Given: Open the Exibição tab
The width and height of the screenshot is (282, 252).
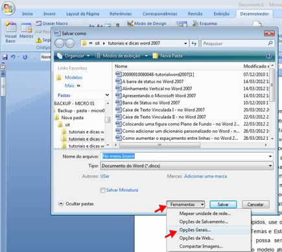Looking at the screenshot, I should pyautogui.click(x=222, y=14).
